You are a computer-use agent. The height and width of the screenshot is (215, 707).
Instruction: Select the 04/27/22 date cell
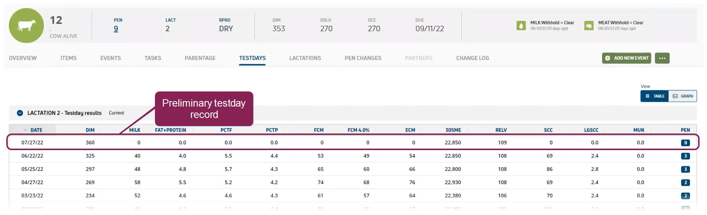click(32, 182)
